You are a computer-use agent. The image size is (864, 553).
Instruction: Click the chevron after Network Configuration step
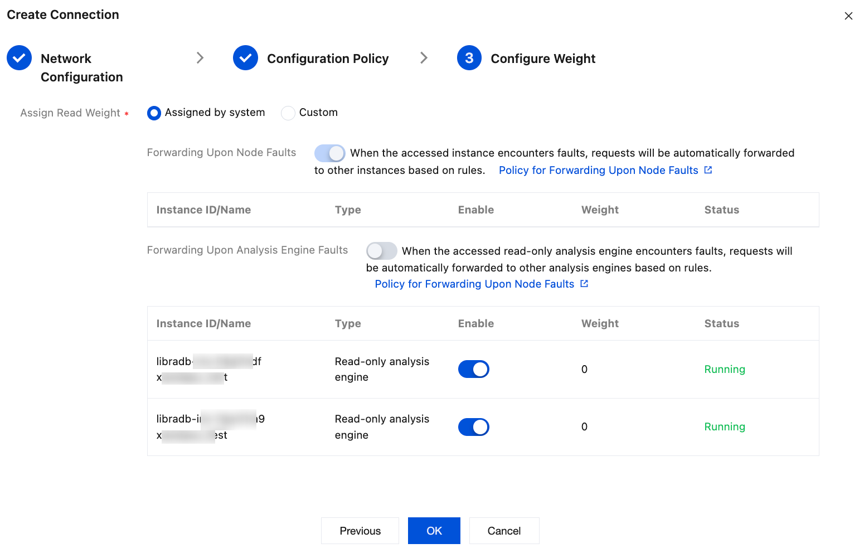200,58
